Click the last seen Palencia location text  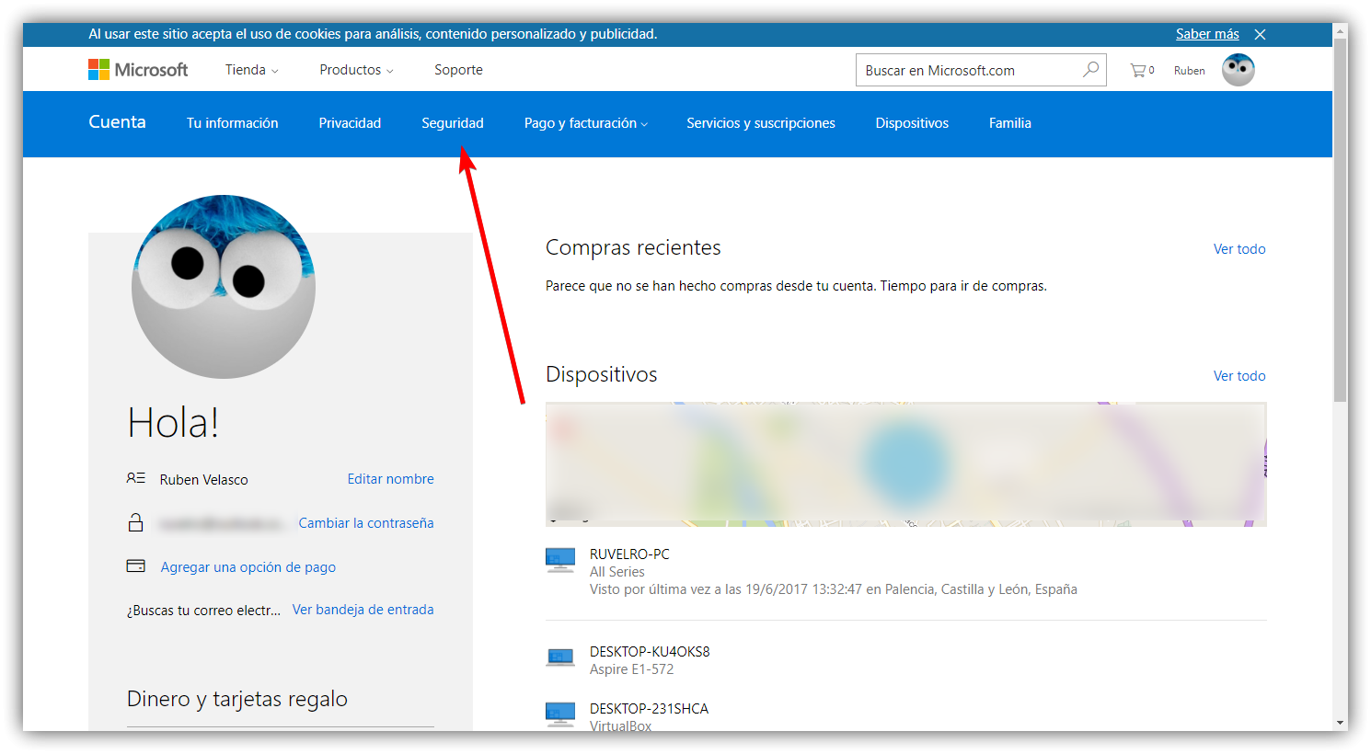coord(834,589)
